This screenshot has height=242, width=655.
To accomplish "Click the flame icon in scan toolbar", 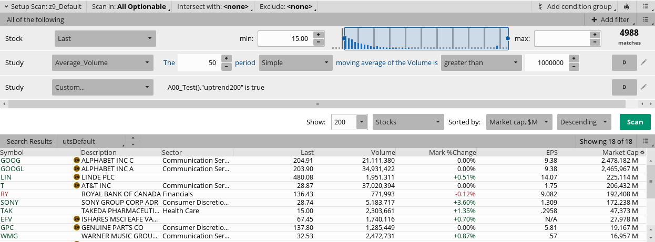I will (626, 7).
